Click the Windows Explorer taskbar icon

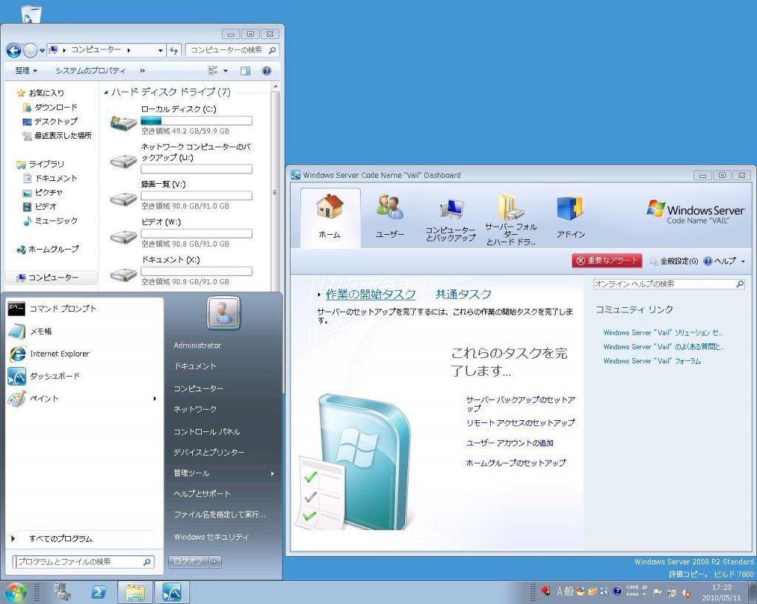137,592
